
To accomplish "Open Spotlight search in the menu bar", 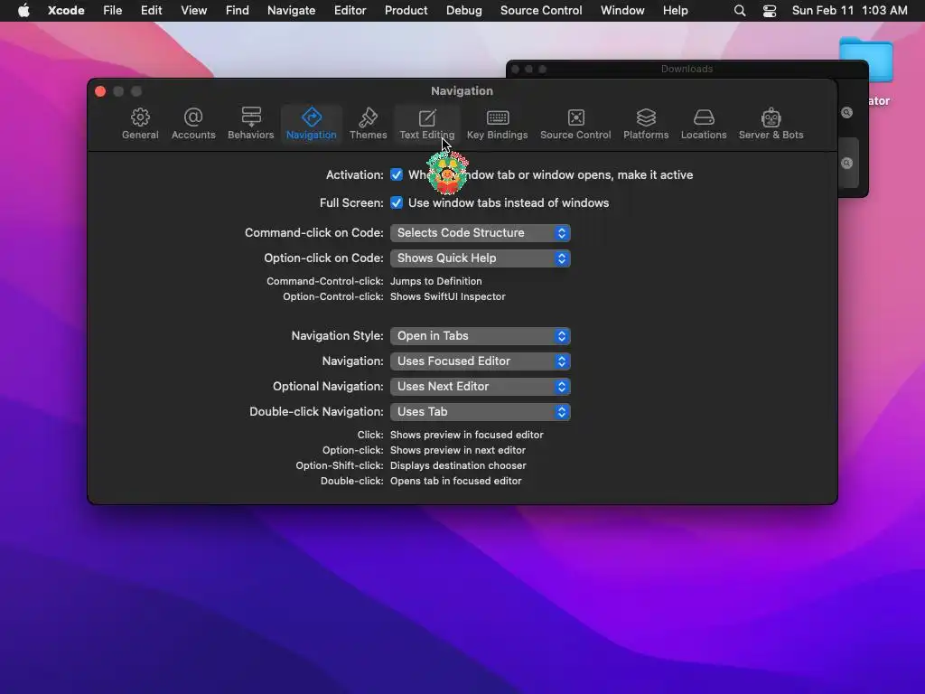I will [x=740, y=11].
